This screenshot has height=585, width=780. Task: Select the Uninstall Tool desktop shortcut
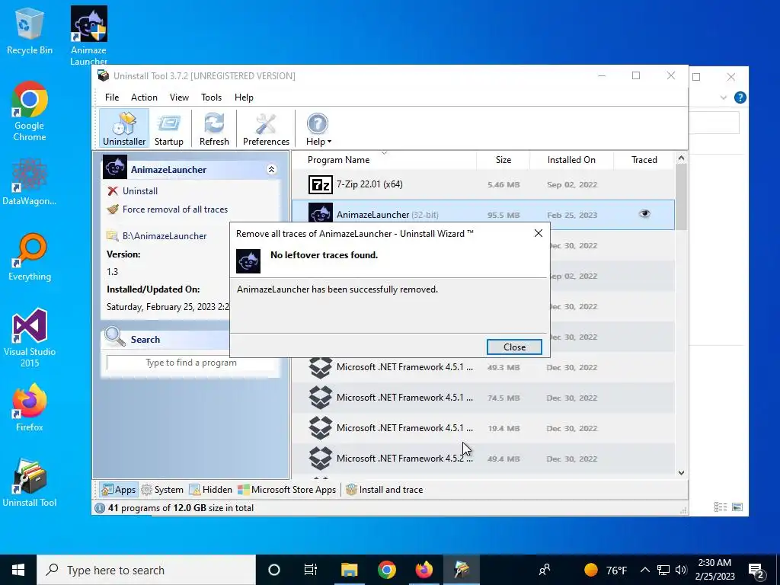click(x=30, y=483)
